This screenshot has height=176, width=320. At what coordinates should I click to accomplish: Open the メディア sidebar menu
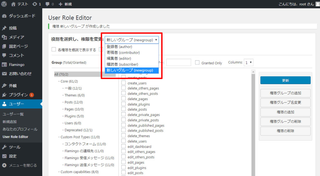click(x=16, y=37)
